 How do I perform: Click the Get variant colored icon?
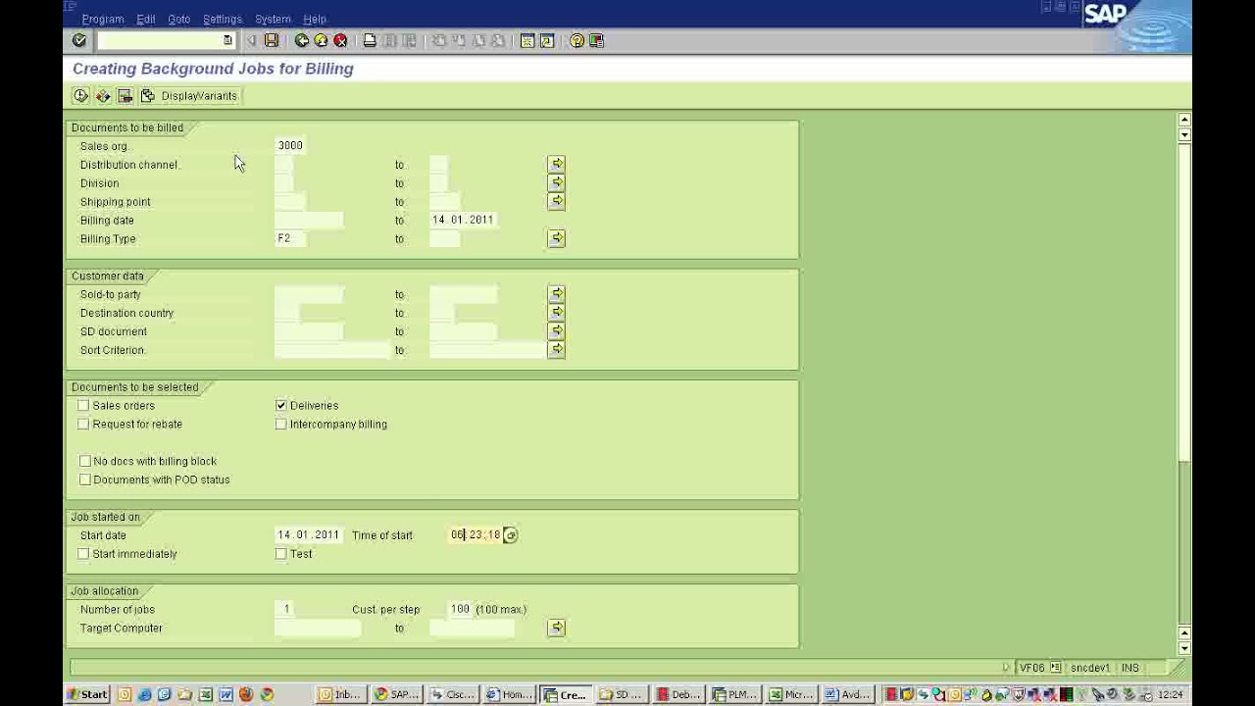pos(103,95)
